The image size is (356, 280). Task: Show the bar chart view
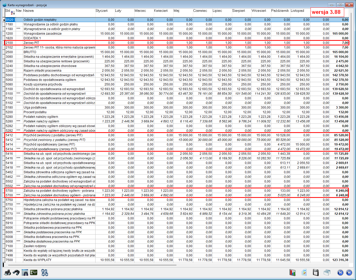(292, 272)
